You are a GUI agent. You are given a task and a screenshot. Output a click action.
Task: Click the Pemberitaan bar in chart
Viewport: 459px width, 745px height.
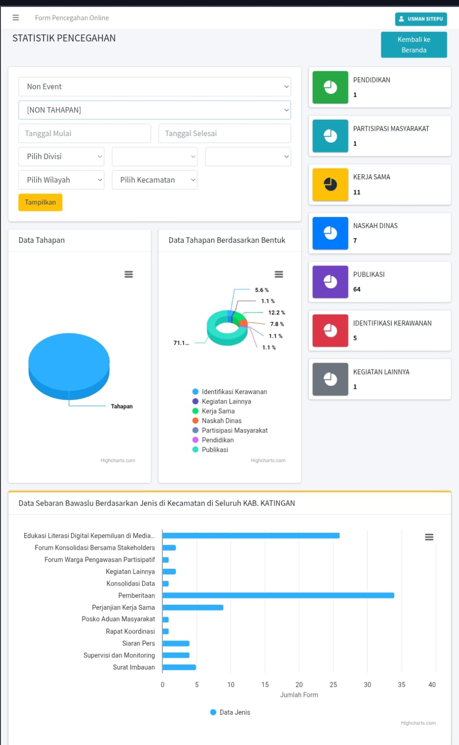point(278,595)
